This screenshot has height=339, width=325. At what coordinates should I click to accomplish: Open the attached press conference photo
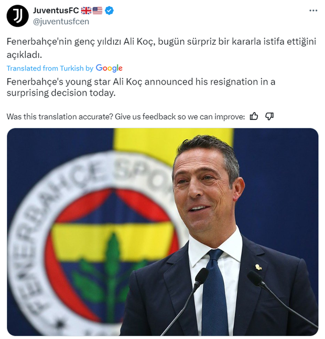[162, 232]
